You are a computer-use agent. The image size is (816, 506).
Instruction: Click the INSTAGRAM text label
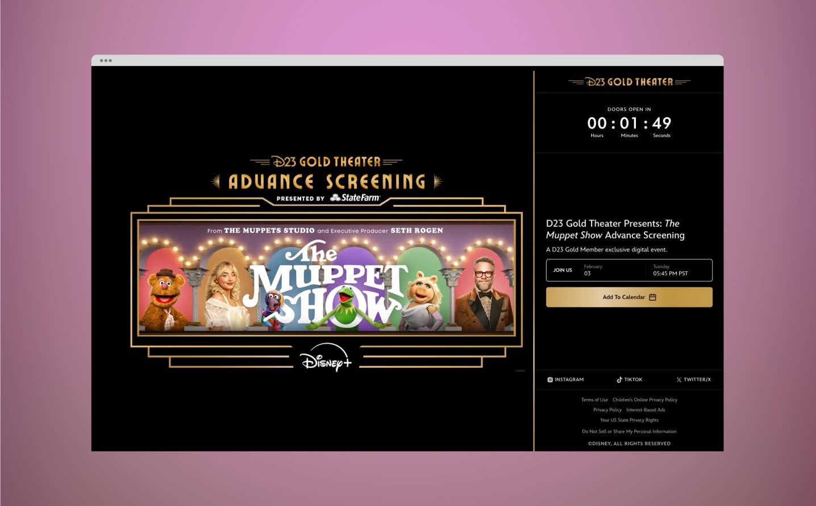click(569, 380)
